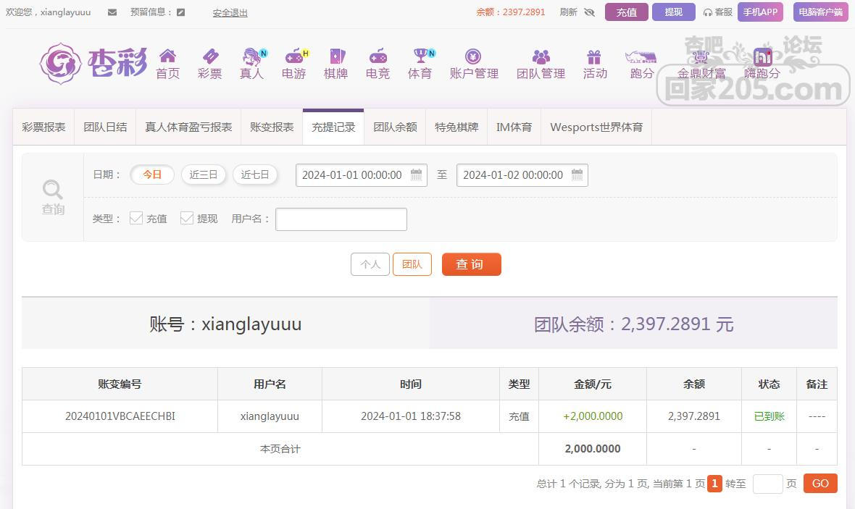Switch to 个人 personal scope
Screen dimensions: 855x509
(370, 264)
